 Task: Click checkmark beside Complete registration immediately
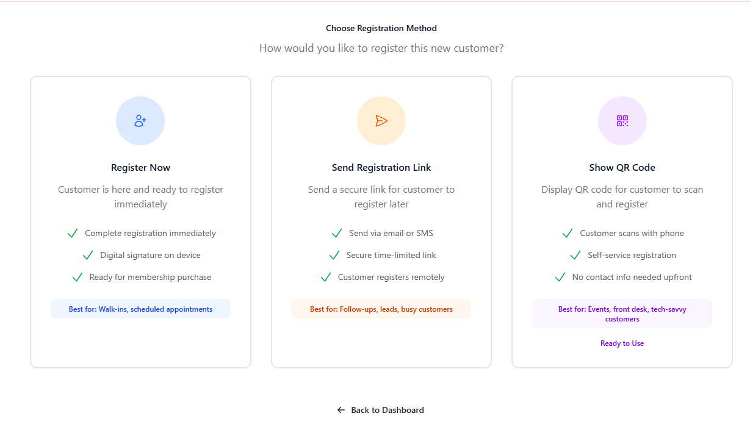[x=73, y=233]
